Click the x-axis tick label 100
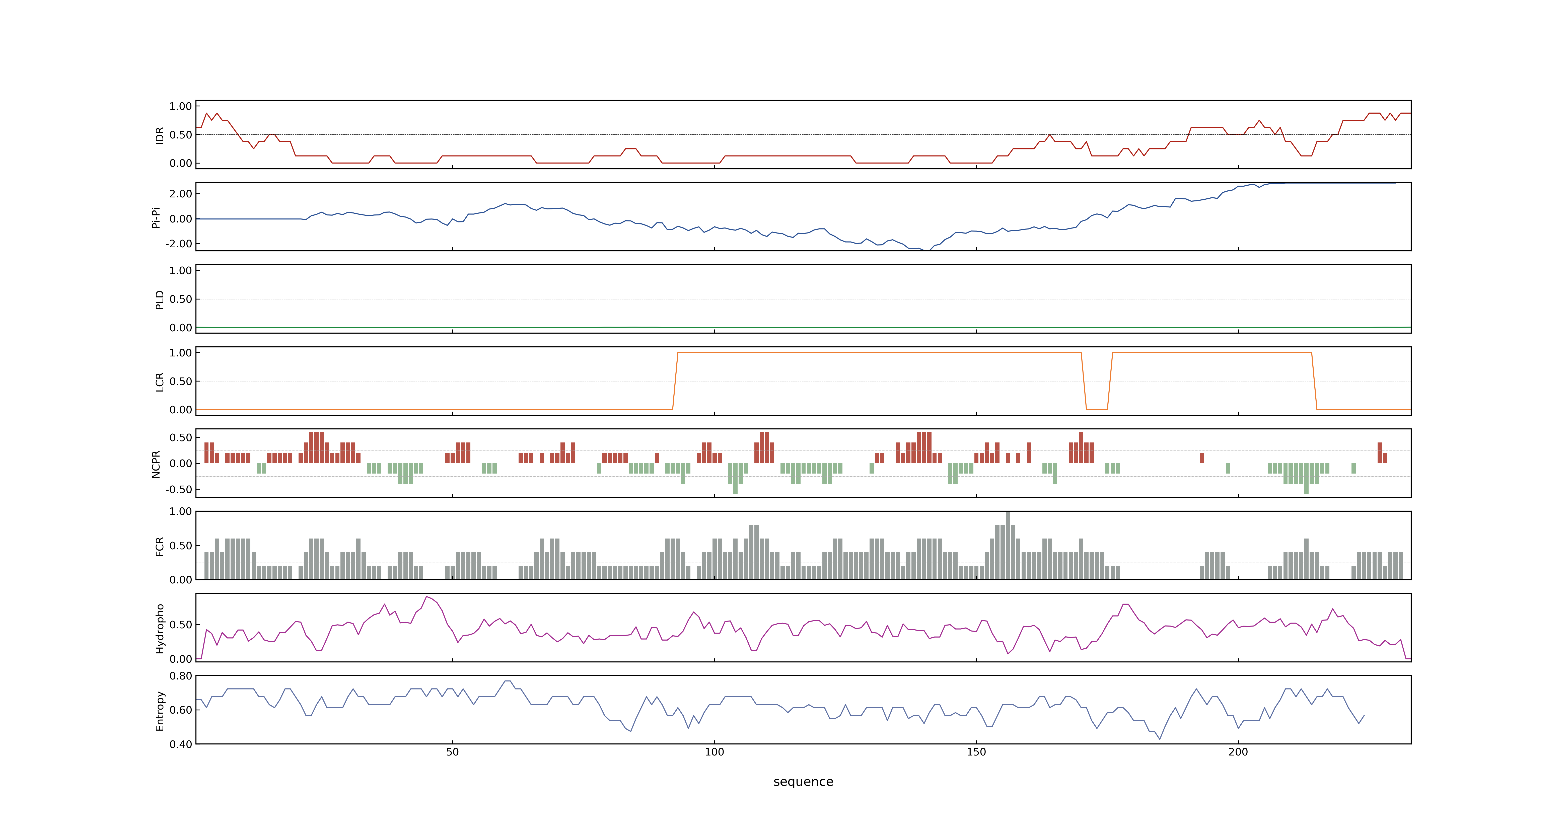Image resolution: width=1568 pixels, height=836 pixels. [x=714, y=751]
